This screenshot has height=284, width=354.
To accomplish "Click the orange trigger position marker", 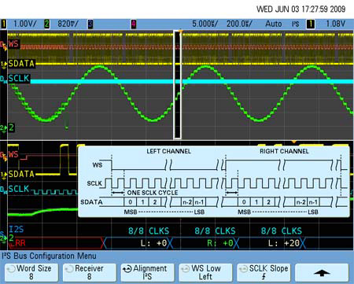I will 181,32.
